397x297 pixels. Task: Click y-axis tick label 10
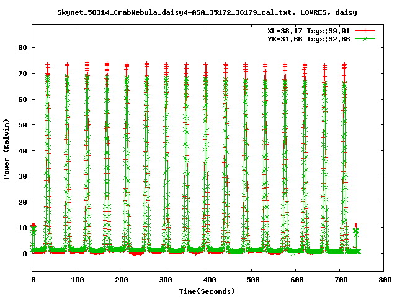(23, 228)
